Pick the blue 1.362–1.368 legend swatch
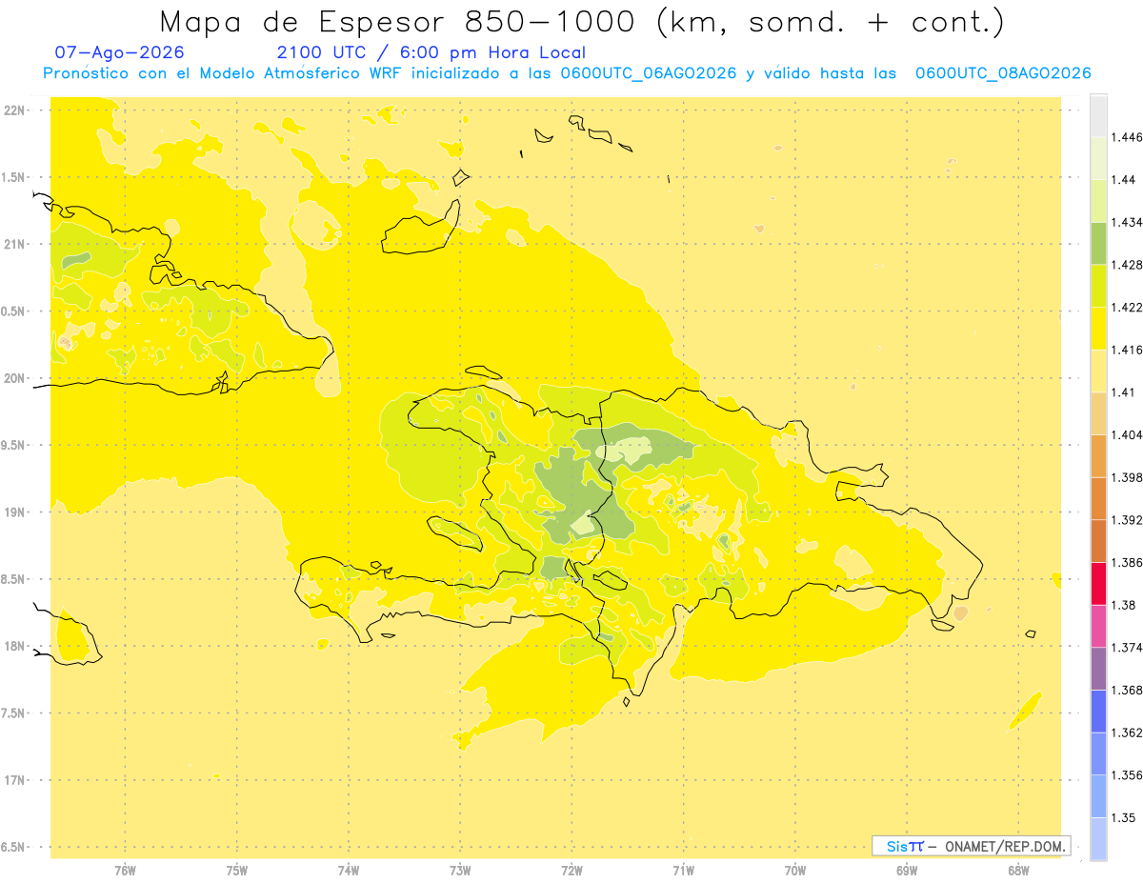Screen dimensions: 1143x883 point(1098,711)
